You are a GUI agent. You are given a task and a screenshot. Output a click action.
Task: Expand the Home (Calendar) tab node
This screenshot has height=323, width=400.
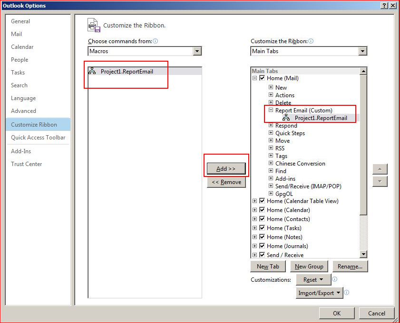coord(254,210)
